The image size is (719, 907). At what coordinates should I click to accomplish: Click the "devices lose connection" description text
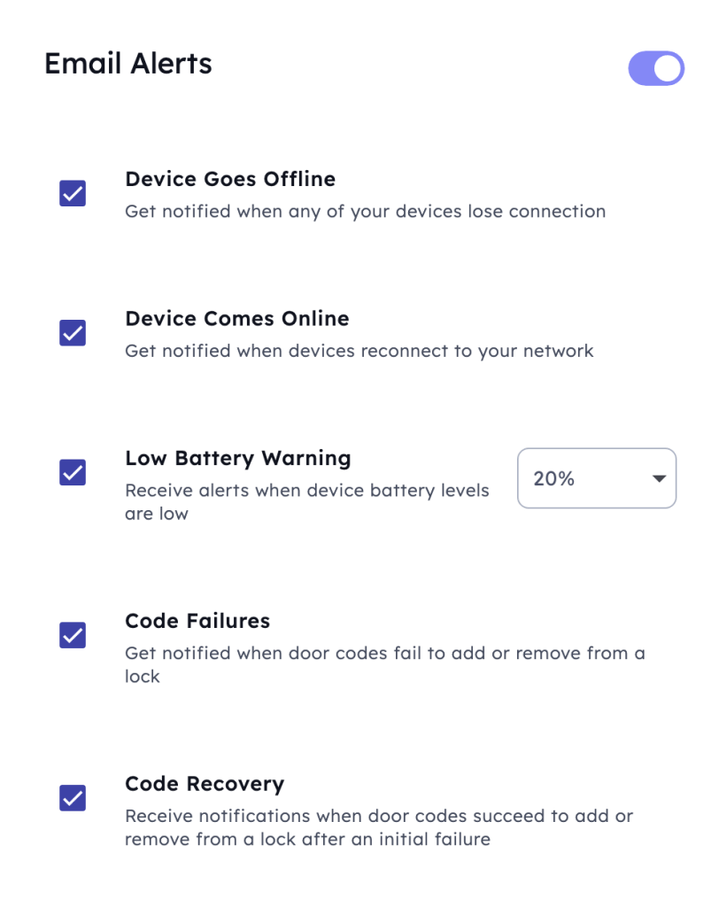pyautogui.click(x=365, y=212)
